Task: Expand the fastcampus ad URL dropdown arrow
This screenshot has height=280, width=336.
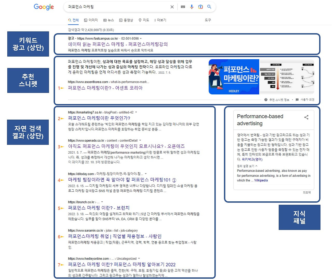Action: click(141, 39)
